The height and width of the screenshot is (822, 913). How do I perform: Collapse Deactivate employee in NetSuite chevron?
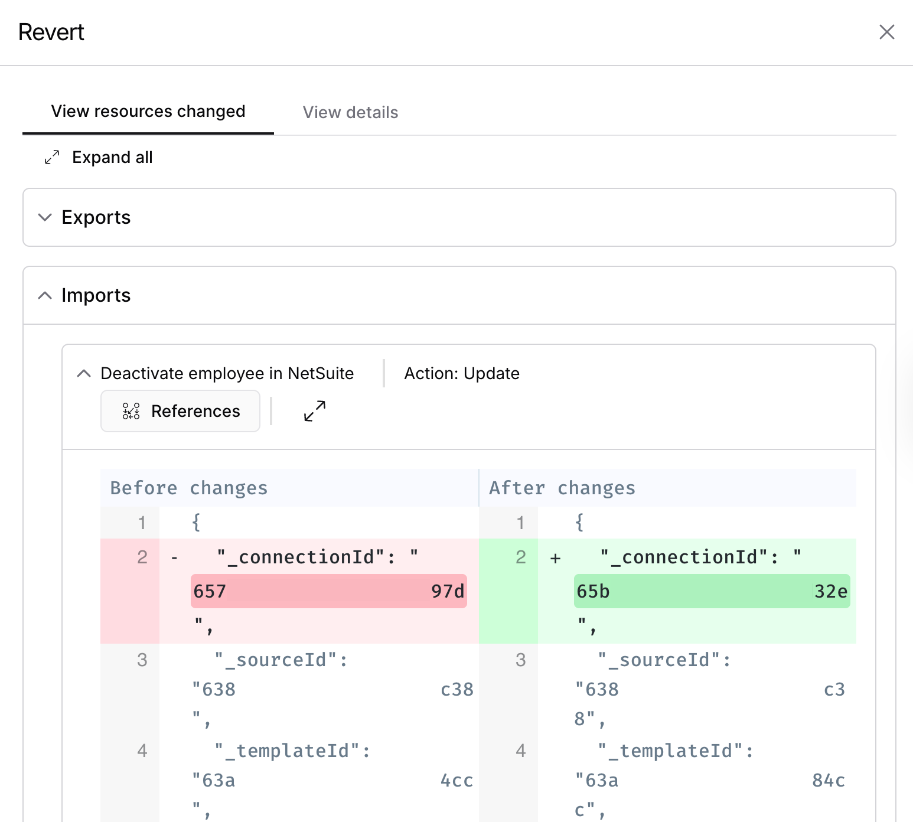pyautogui.click(x=84, y=373)
